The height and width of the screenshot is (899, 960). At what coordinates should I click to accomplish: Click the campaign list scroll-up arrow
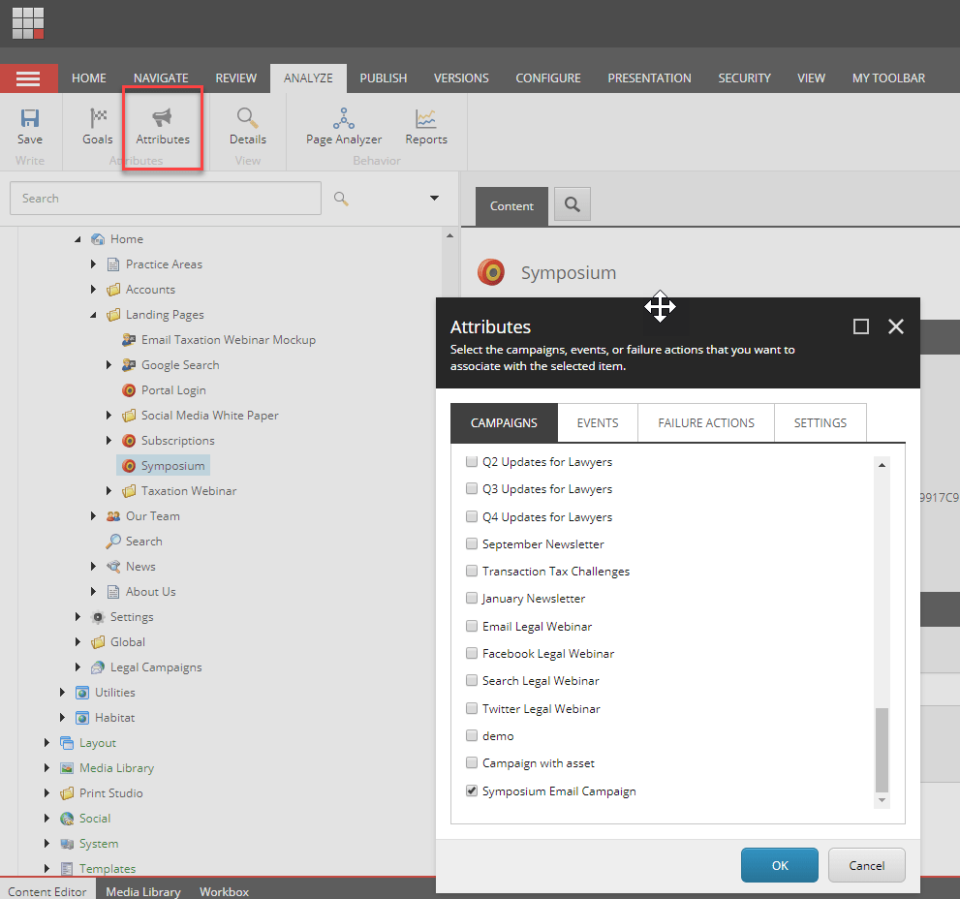coord(882,465)
